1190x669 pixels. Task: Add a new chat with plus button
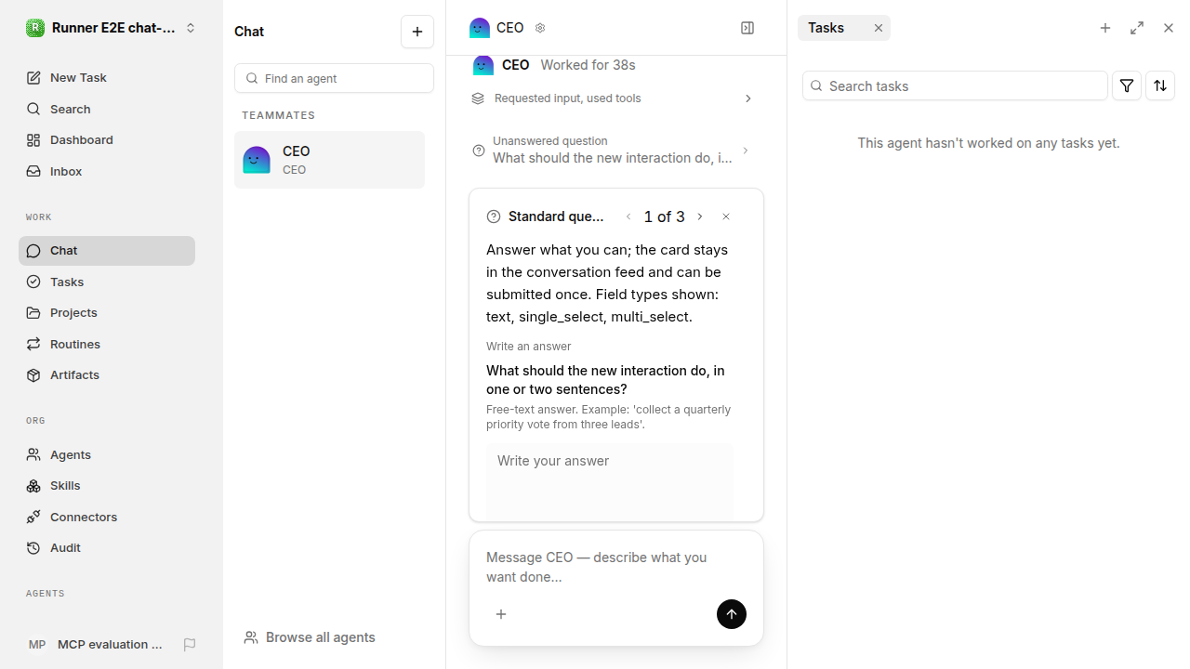tap(417, 32)
